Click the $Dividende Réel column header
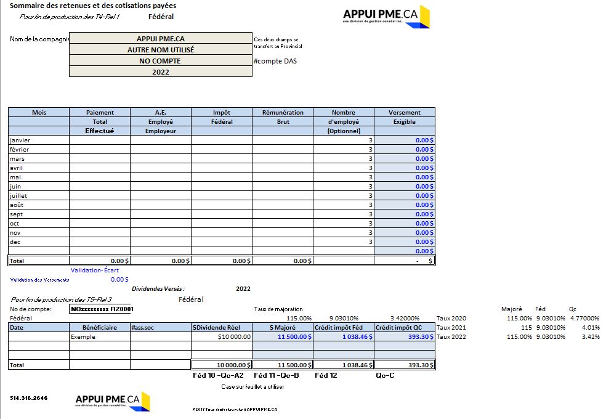Viewport: 614px width, 419px height. tap(222, 327)
